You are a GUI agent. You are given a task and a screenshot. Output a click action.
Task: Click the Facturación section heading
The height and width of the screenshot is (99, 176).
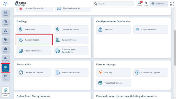[x=24, y=64]
